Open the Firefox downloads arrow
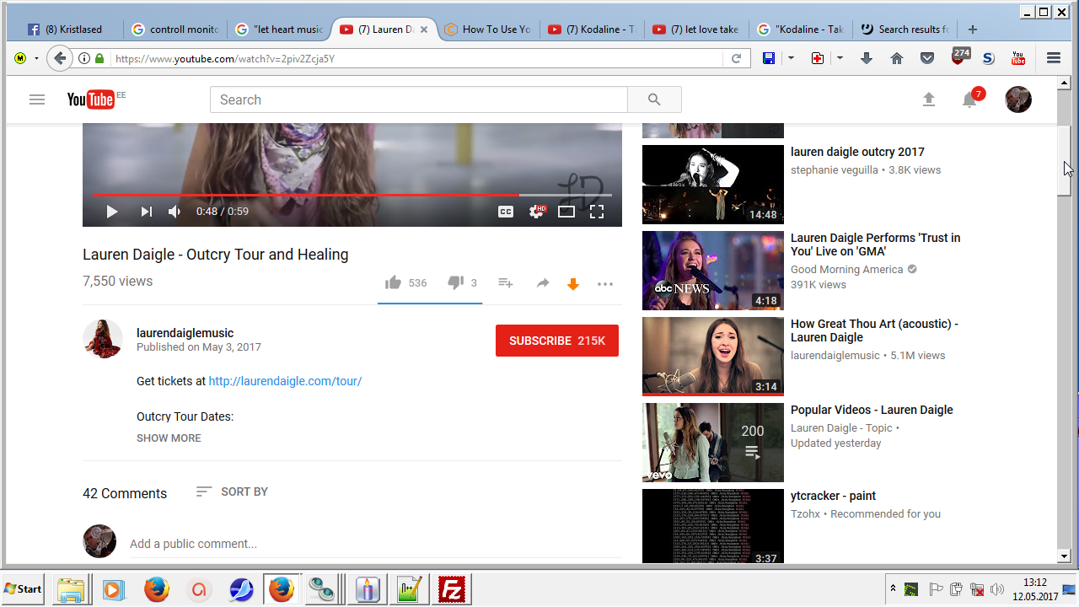The image size is (1079, 607). coord(867,58)
